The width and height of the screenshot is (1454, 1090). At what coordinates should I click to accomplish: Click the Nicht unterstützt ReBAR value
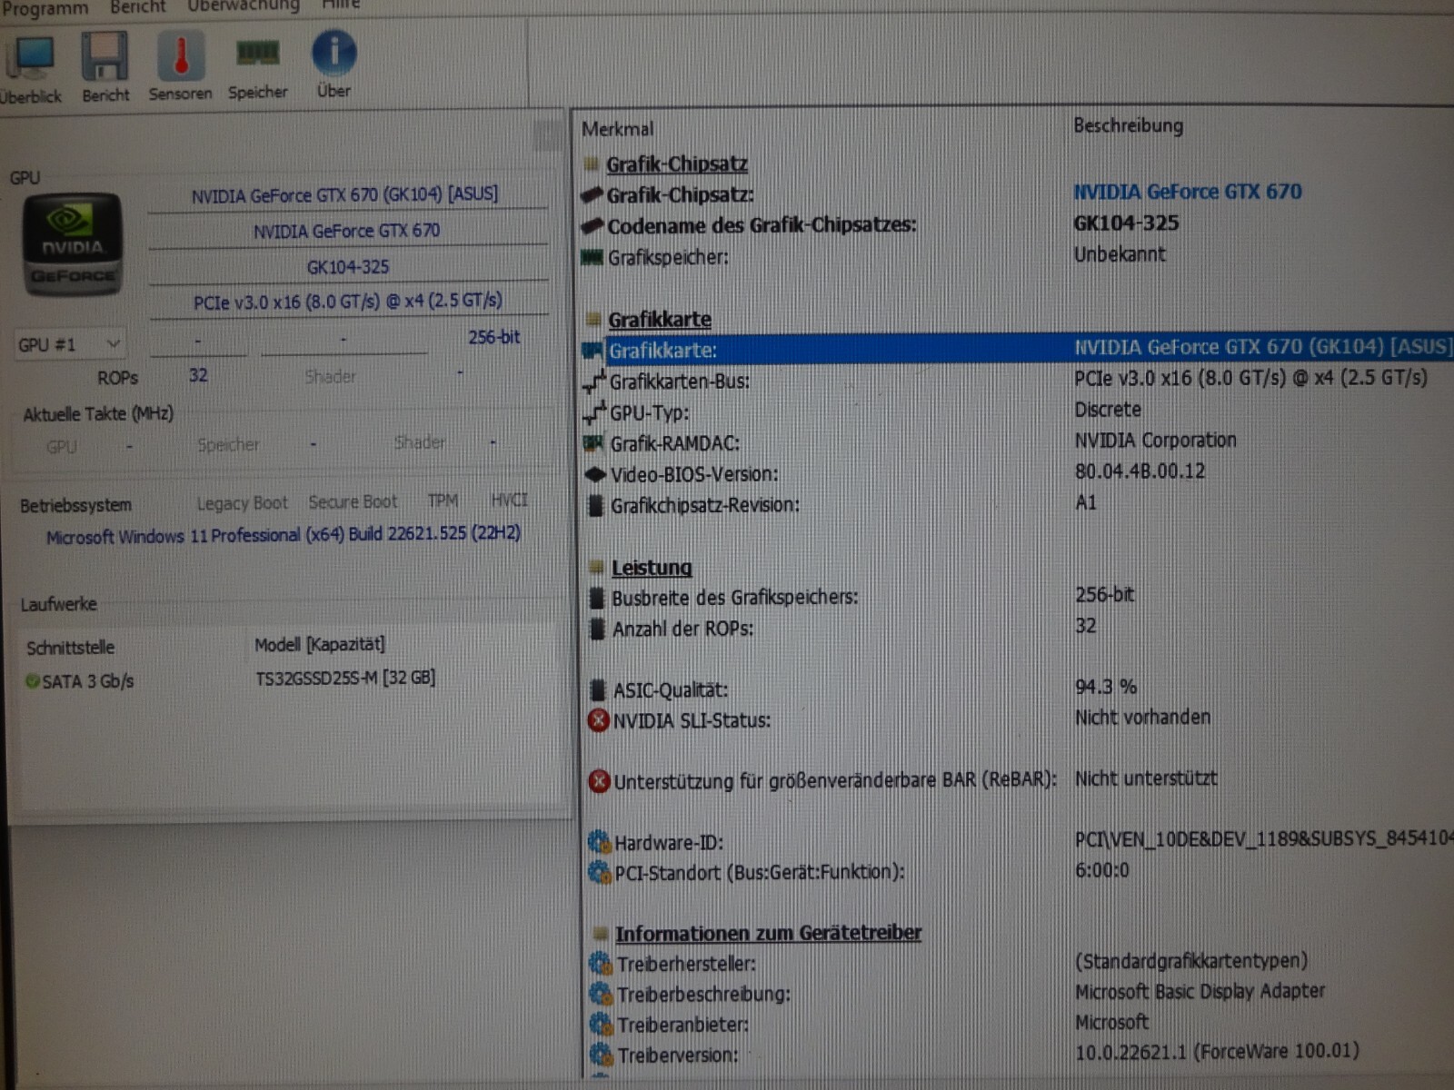(x=1146, y=778)
